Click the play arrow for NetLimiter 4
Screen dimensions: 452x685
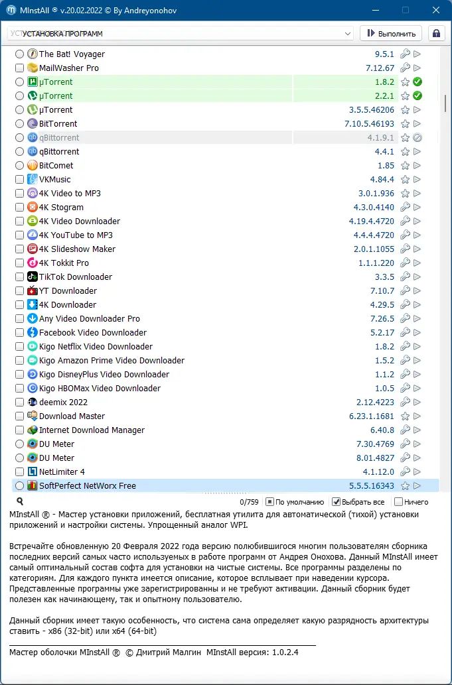point(417,472)
